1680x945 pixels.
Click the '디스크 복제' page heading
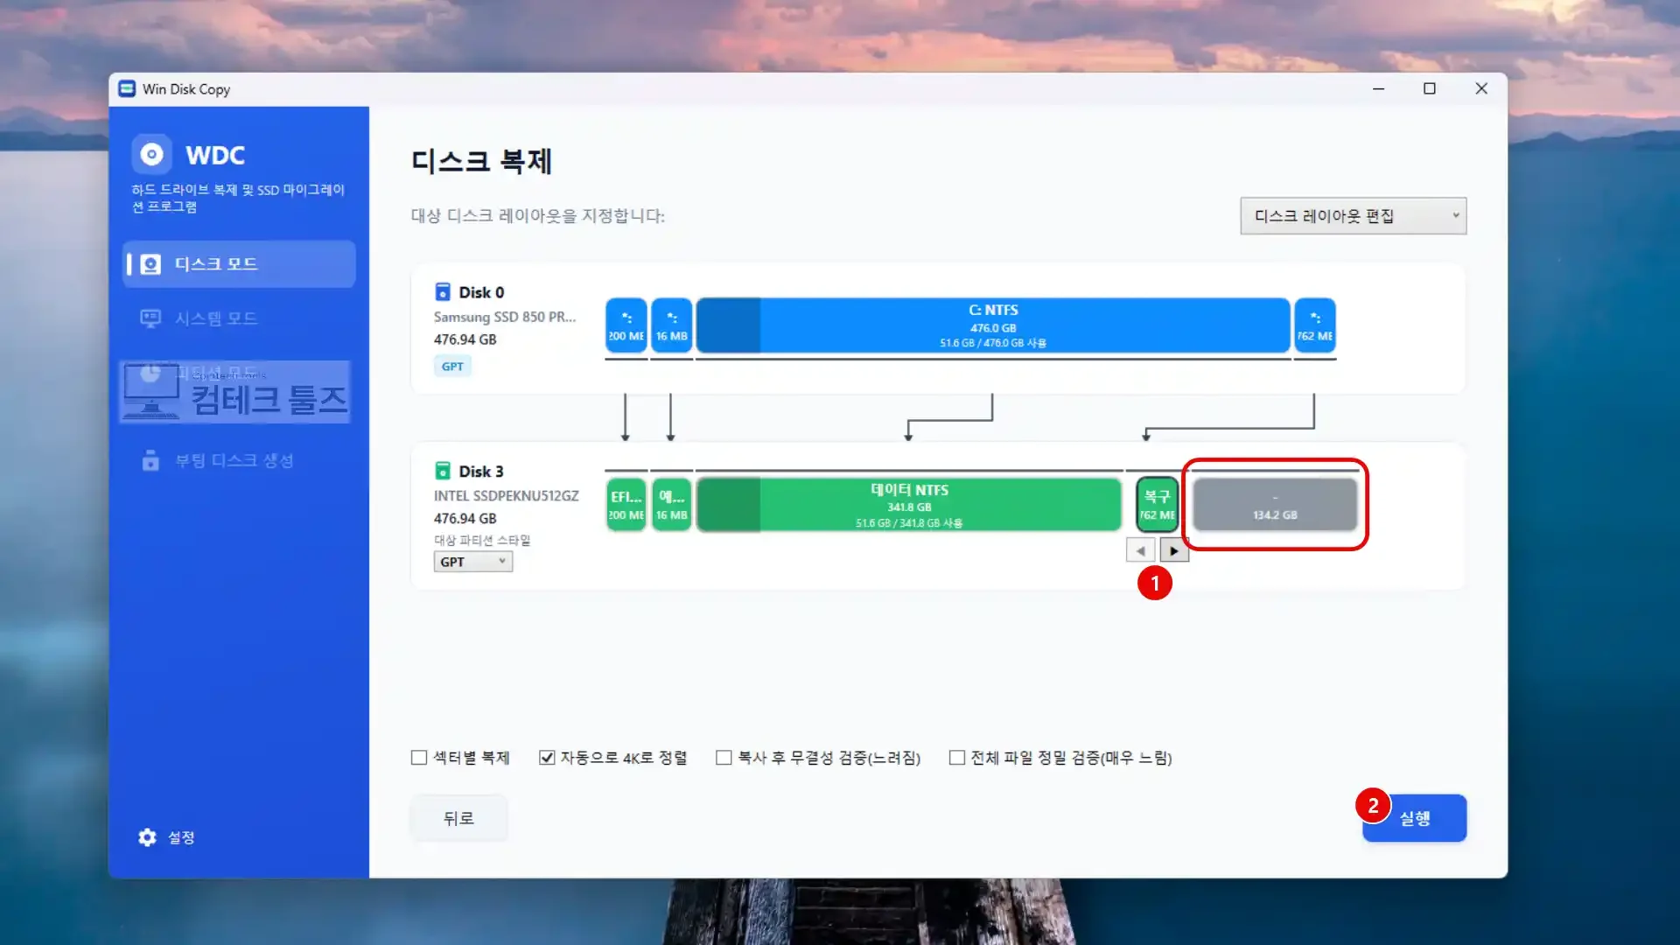tap(481, 161)
